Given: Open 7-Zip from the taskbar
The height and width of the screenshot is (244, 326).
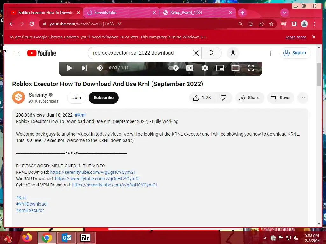Looking at the screenshot, I should pos(85,238).
